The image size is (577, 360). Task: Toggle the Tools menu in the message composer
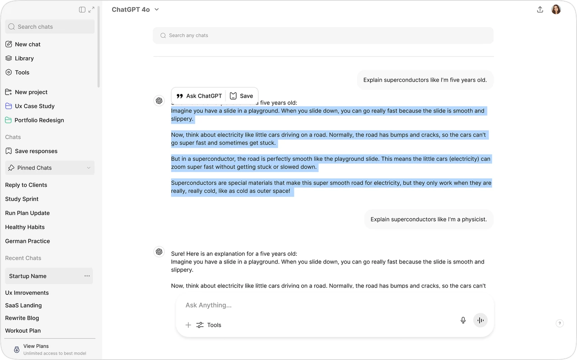tap(209, 325)
